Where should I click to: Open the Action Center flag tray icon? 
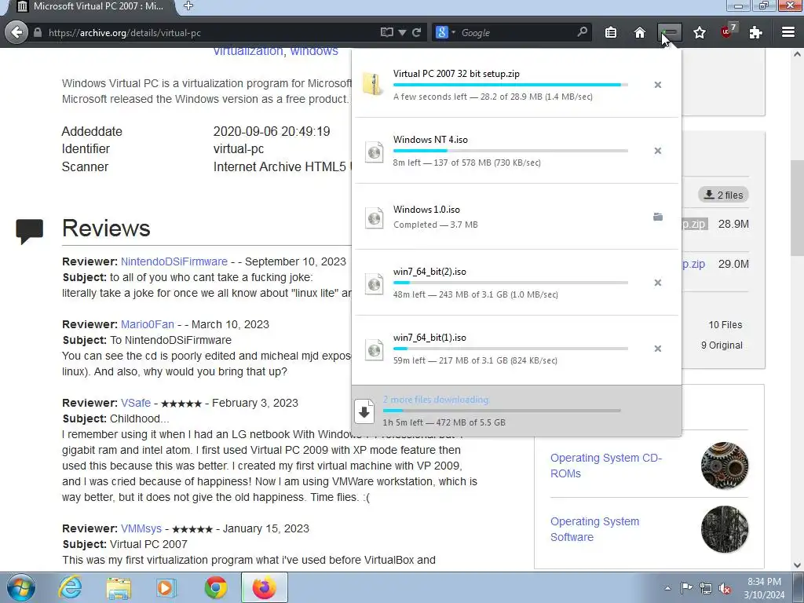click(686, 587)
